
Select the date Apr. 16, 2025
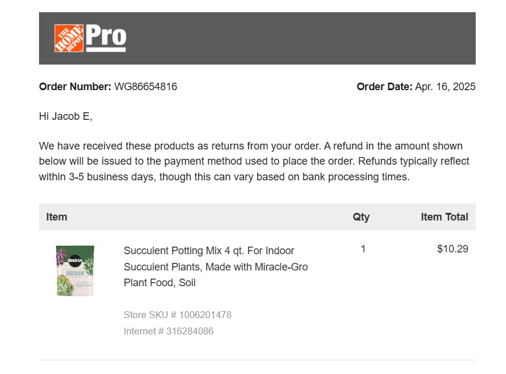pyautogui.click(x=445, y=87)
